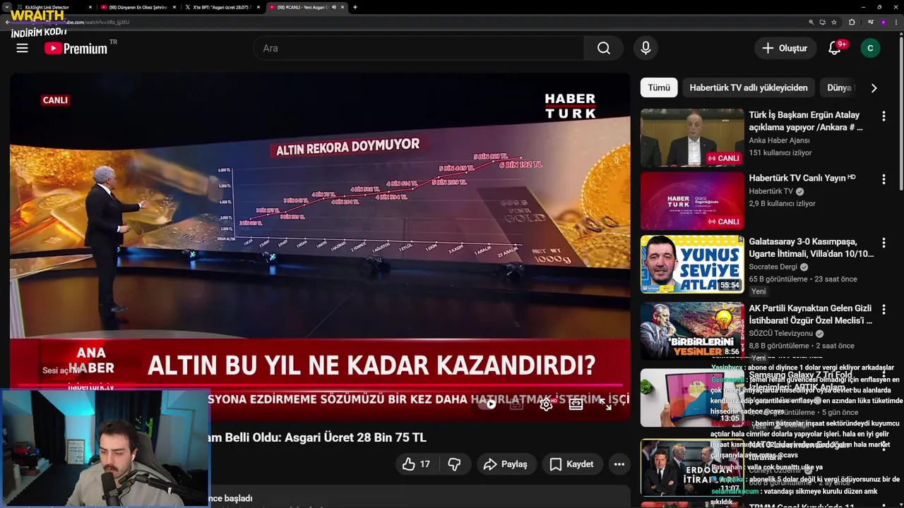
Task: Click title 'Galatasaray 3-0 Kasımpaşa, Ugarte İhtimali'
Action: tap(811, 248)
